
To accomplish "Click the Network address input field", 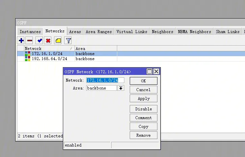I will point(105,80).
